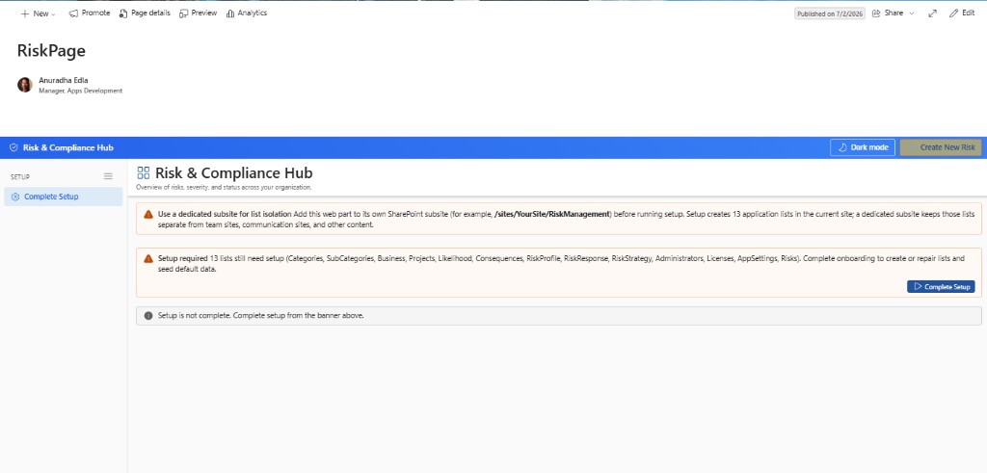Viewport: 987px width, 473px height.
Task: Click Risk & Compliance Hub header title
Action: coord(68,147)
